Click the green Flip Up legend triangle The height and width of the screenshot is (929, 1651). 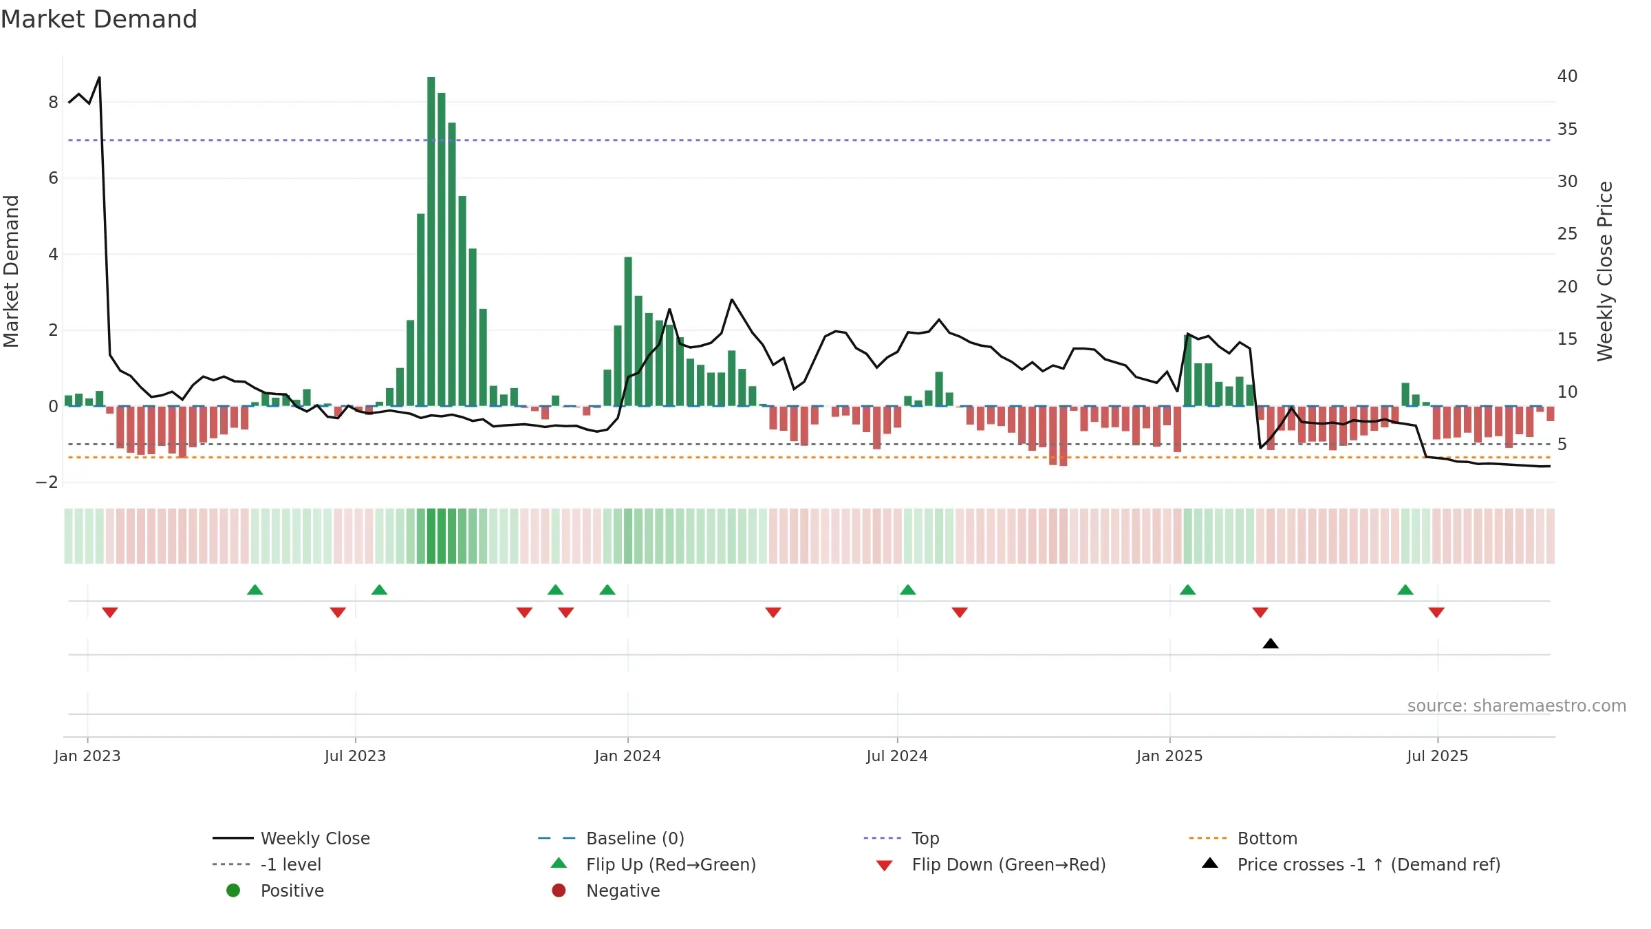[x=559, y=863]
